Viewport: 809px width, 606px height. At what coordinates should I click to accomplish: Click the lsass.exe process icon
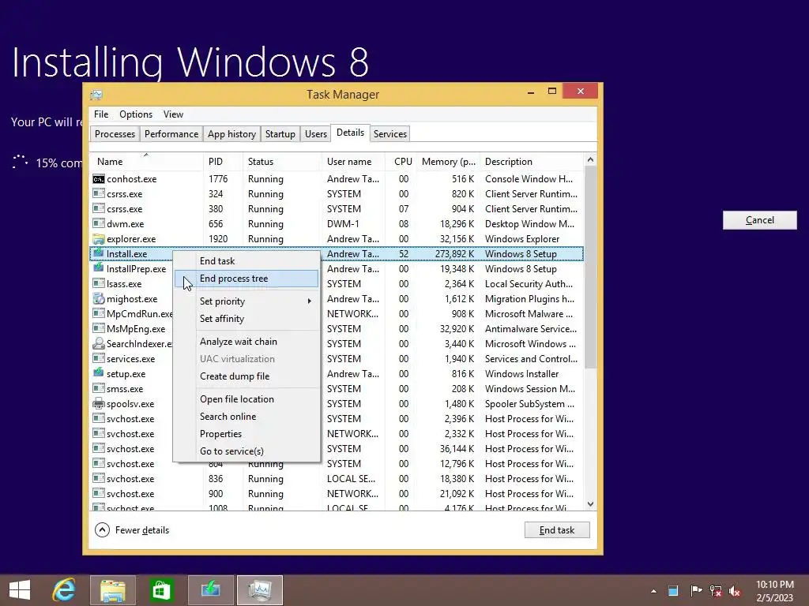point(98,283)
